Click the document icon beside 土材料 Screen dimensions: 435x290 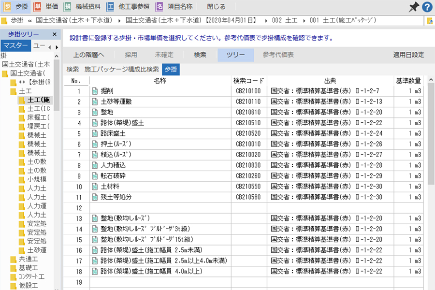tap(95, 187)
